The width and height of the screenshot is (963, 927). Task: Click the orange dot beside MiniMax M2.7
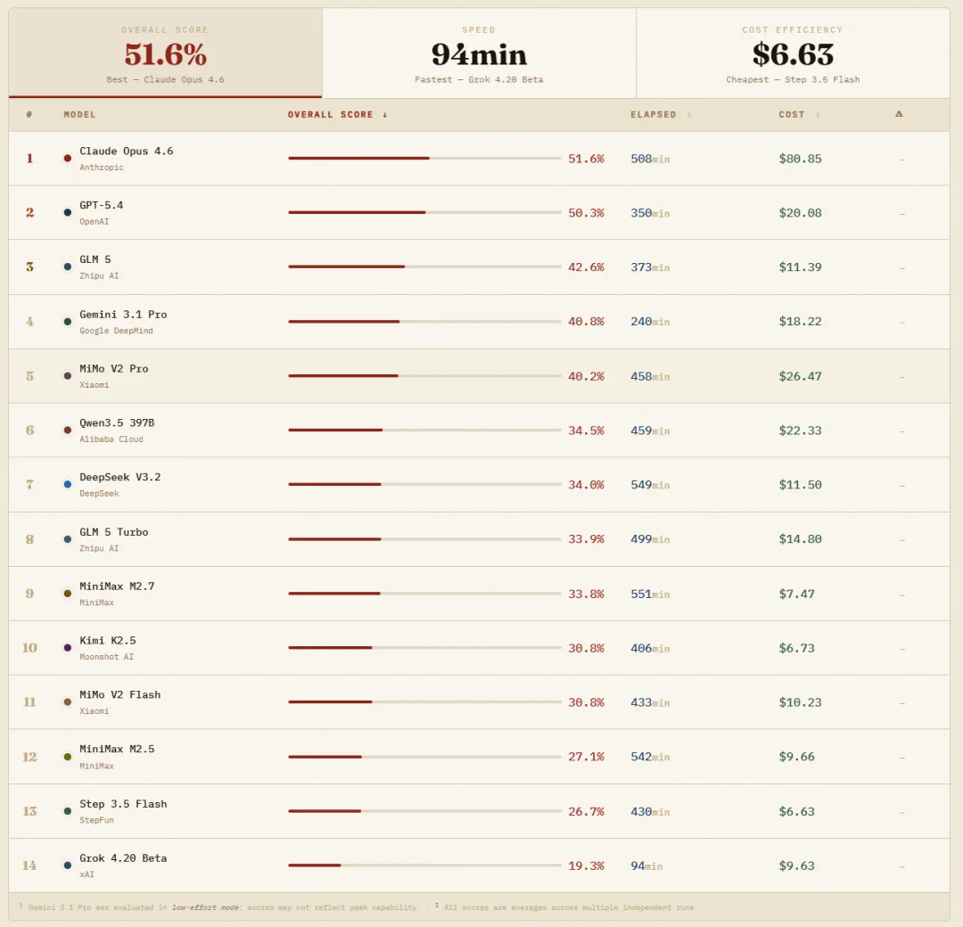coord(68,594)
